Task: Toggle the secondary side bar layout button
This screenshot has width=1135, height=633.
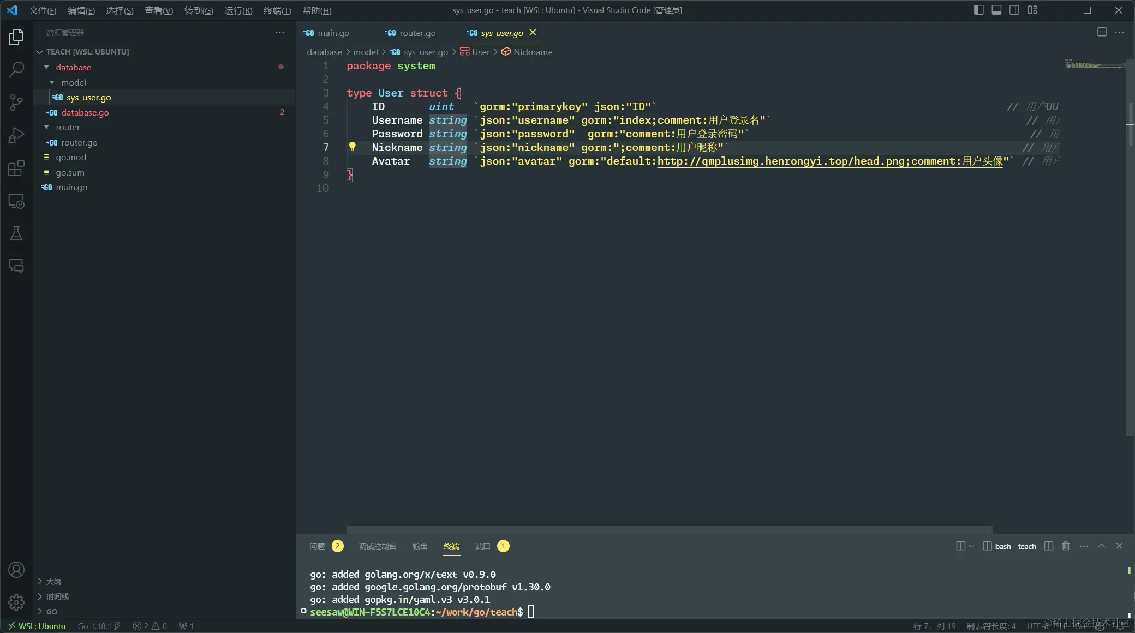Action: [x=1014, y=10]
